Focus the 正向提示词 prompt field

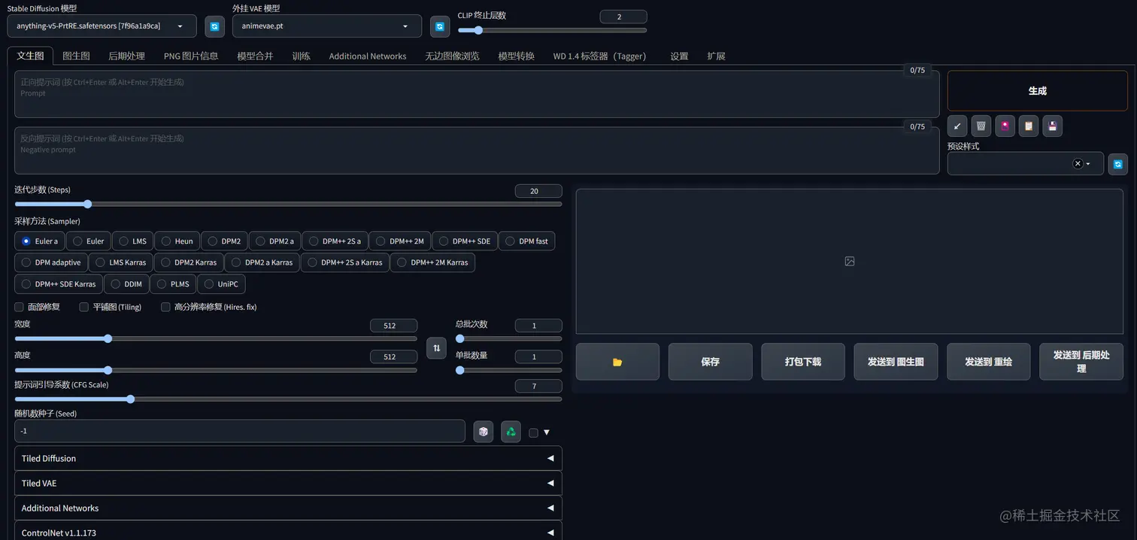click(477, 94)
